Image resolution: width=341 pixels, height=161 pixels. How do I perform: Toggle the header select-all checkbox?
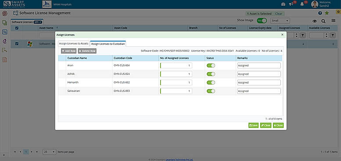coord(17,28)
